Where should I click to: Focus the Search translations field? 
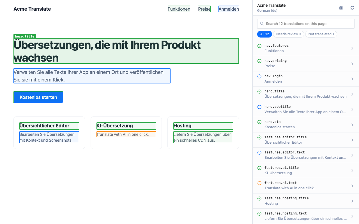click(x=306, y=24)
